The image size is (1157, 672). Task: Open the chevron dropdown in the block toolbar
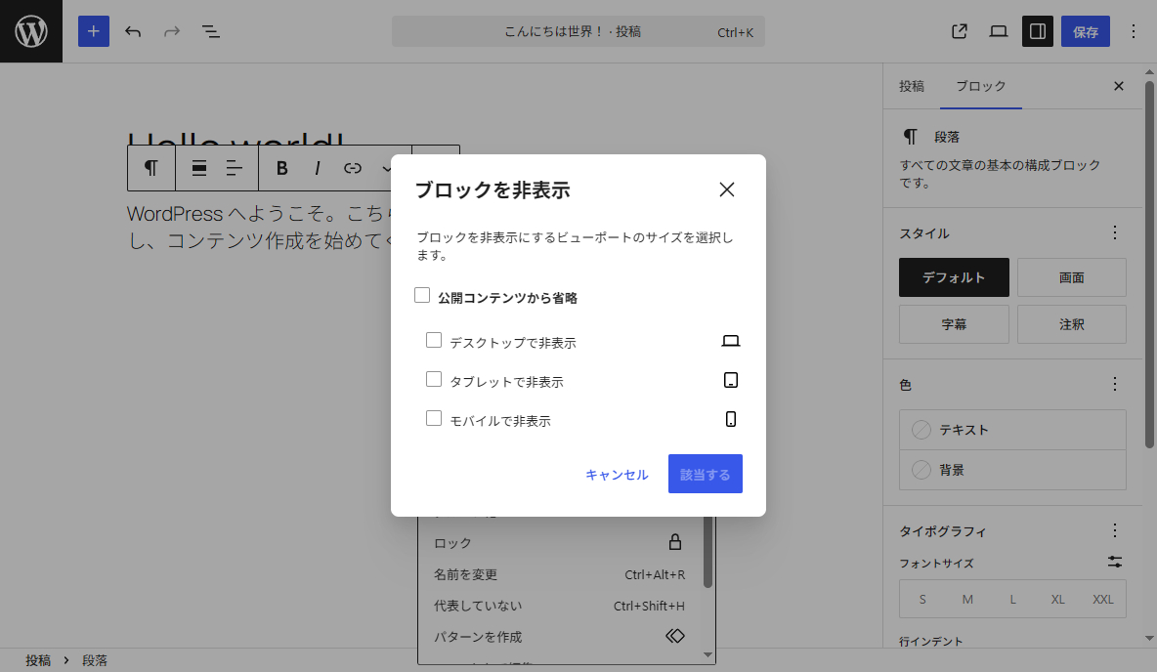tap(385, 168)
